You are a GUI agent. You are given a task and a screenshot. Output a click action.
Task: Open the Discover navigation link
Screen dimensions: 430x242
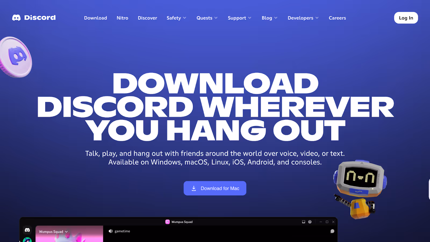pos(147,18)
